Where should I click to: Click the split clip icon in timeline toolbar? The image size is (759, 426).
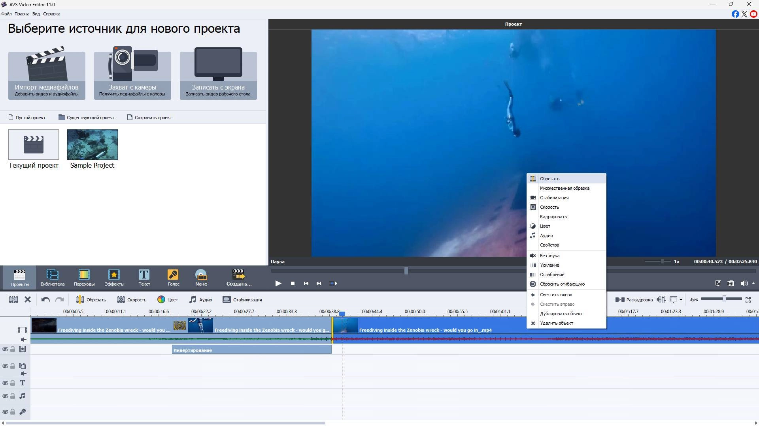click(13, 300)
